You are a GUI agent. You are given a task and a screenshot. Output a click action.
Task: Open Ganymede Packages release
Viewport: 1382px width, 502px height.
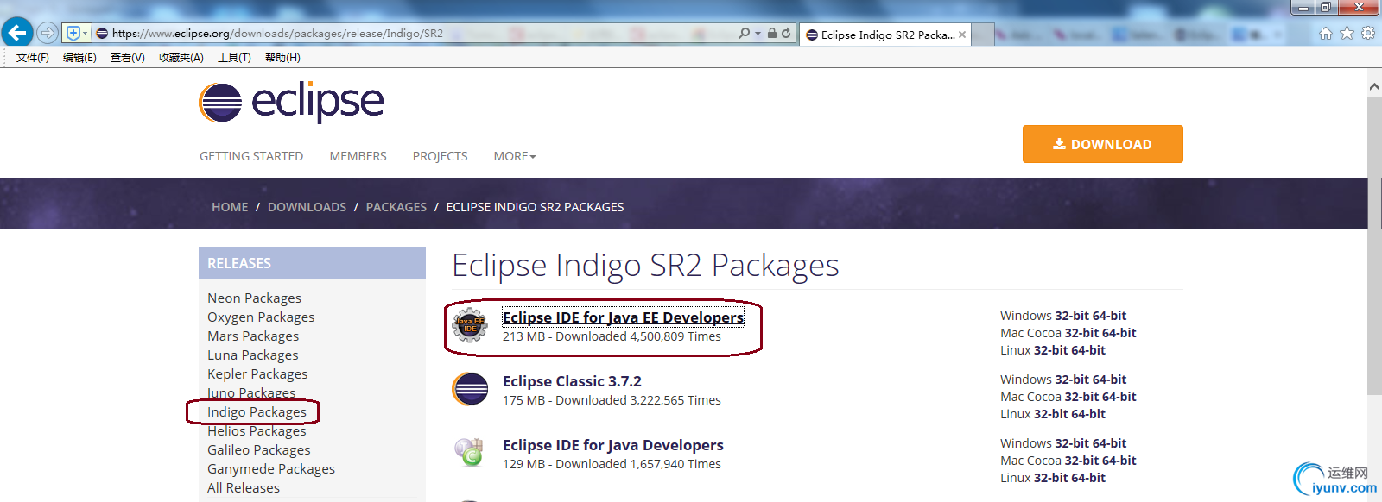[271, 468]
